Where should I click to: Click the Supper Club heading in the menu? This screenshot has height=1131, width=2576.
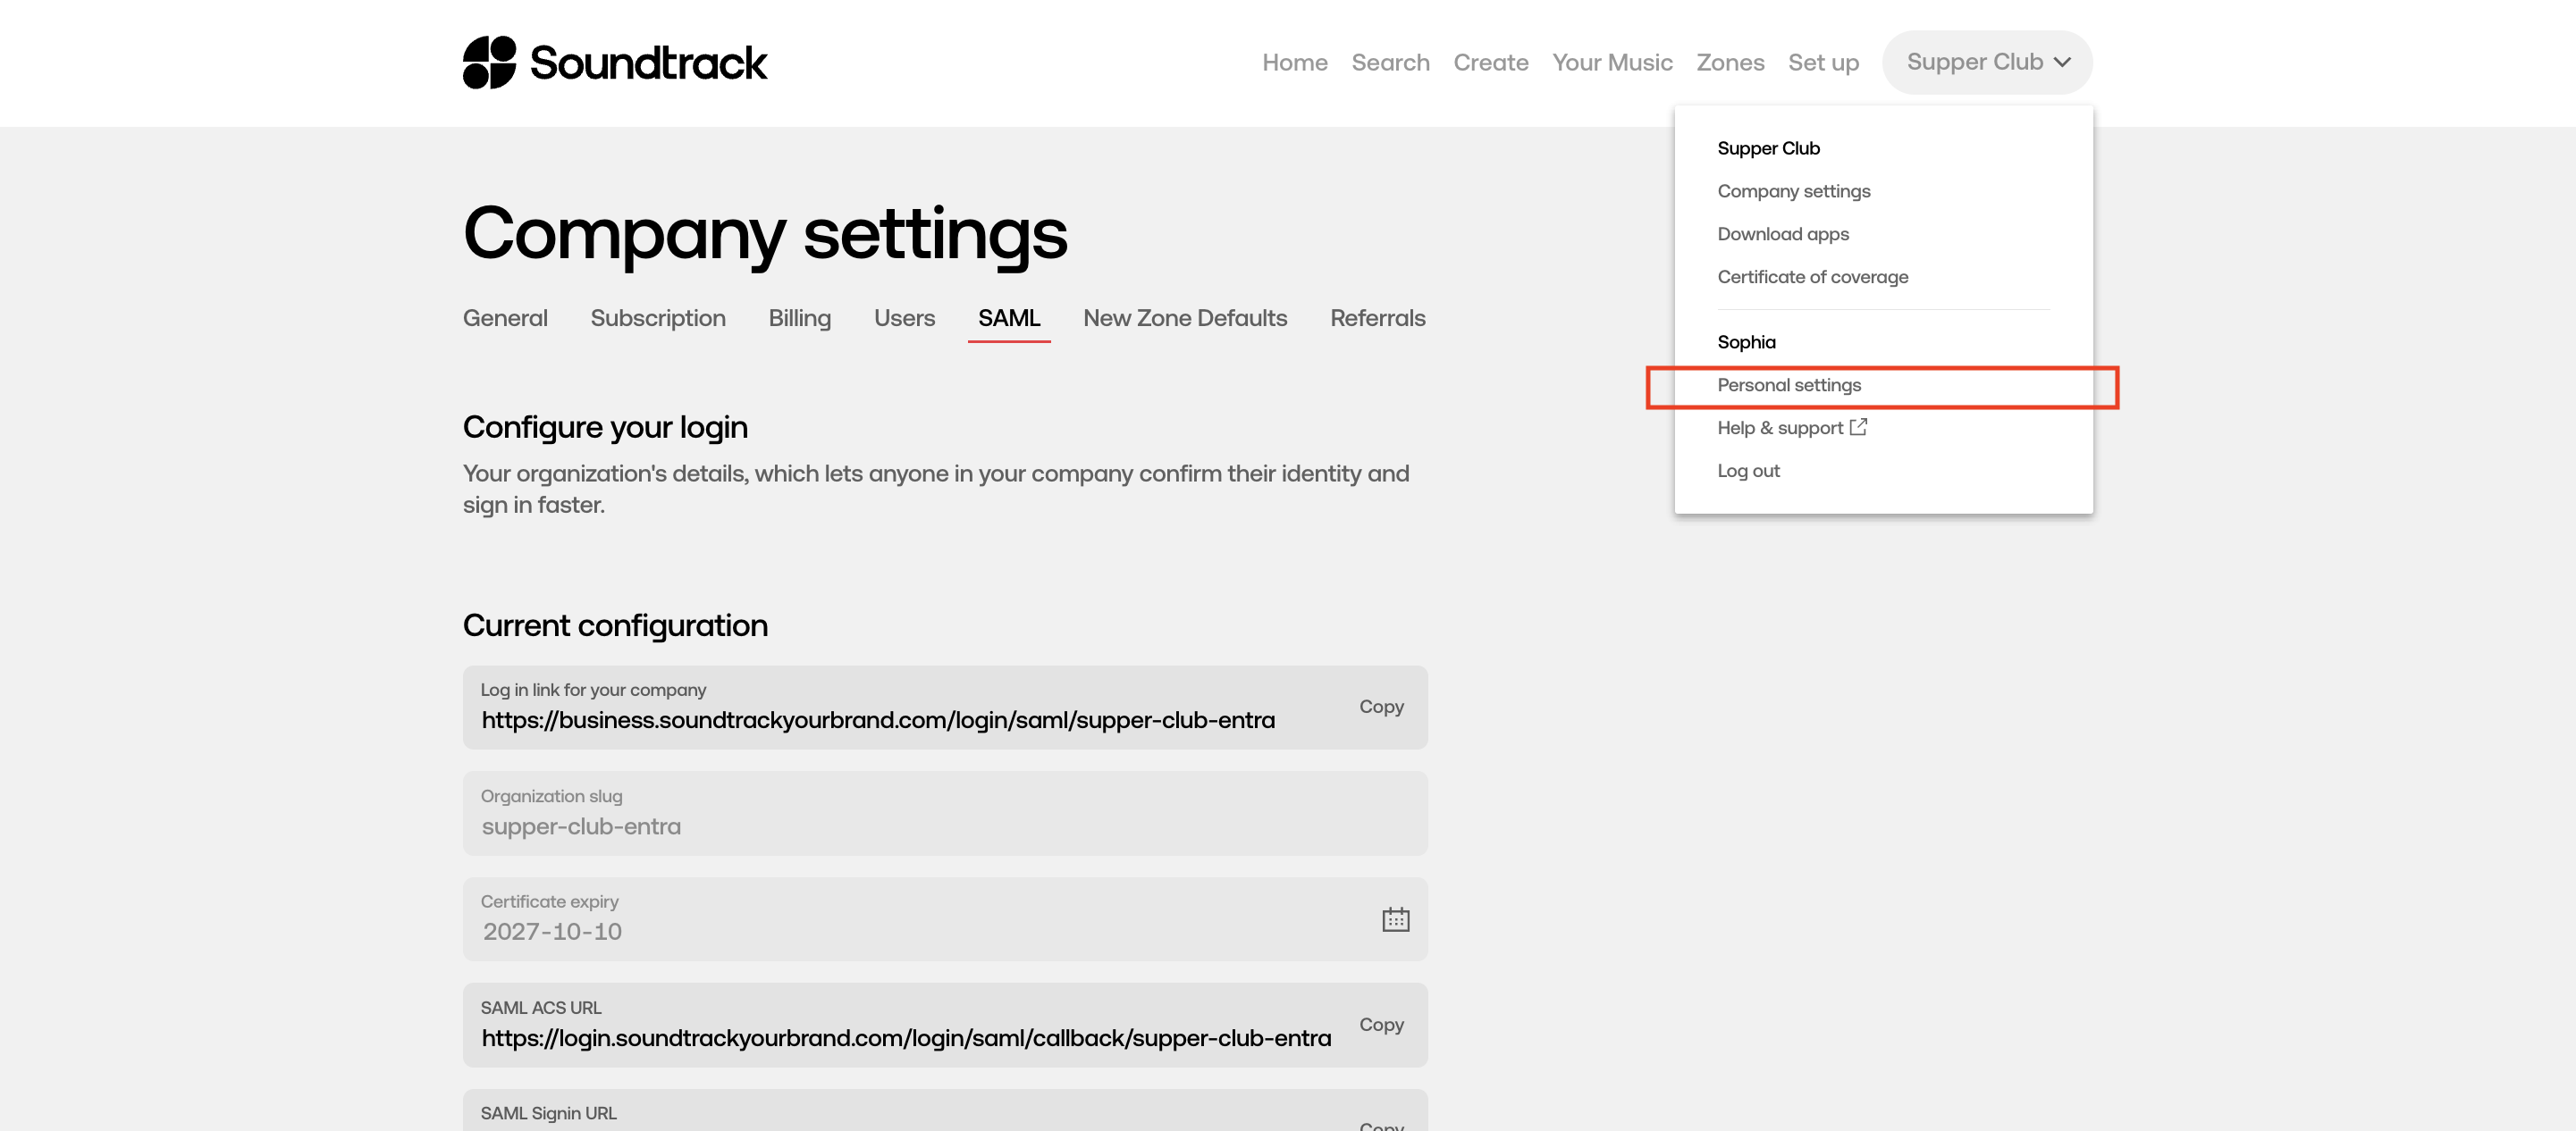(1768, 148)
